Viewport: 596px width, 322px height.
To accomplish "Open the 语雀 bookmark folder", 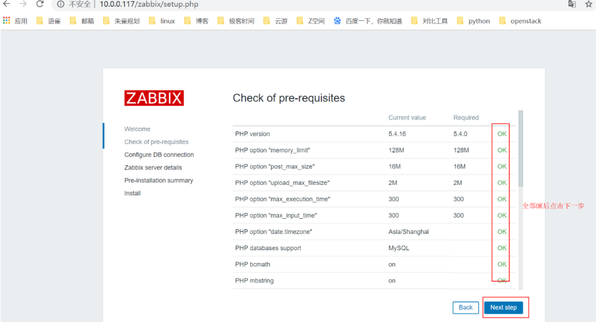I will pos(49,21).
